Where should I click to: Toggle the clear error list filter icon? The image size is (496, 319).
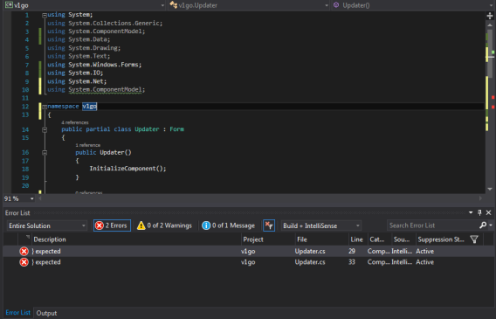(x=269, y=225)
